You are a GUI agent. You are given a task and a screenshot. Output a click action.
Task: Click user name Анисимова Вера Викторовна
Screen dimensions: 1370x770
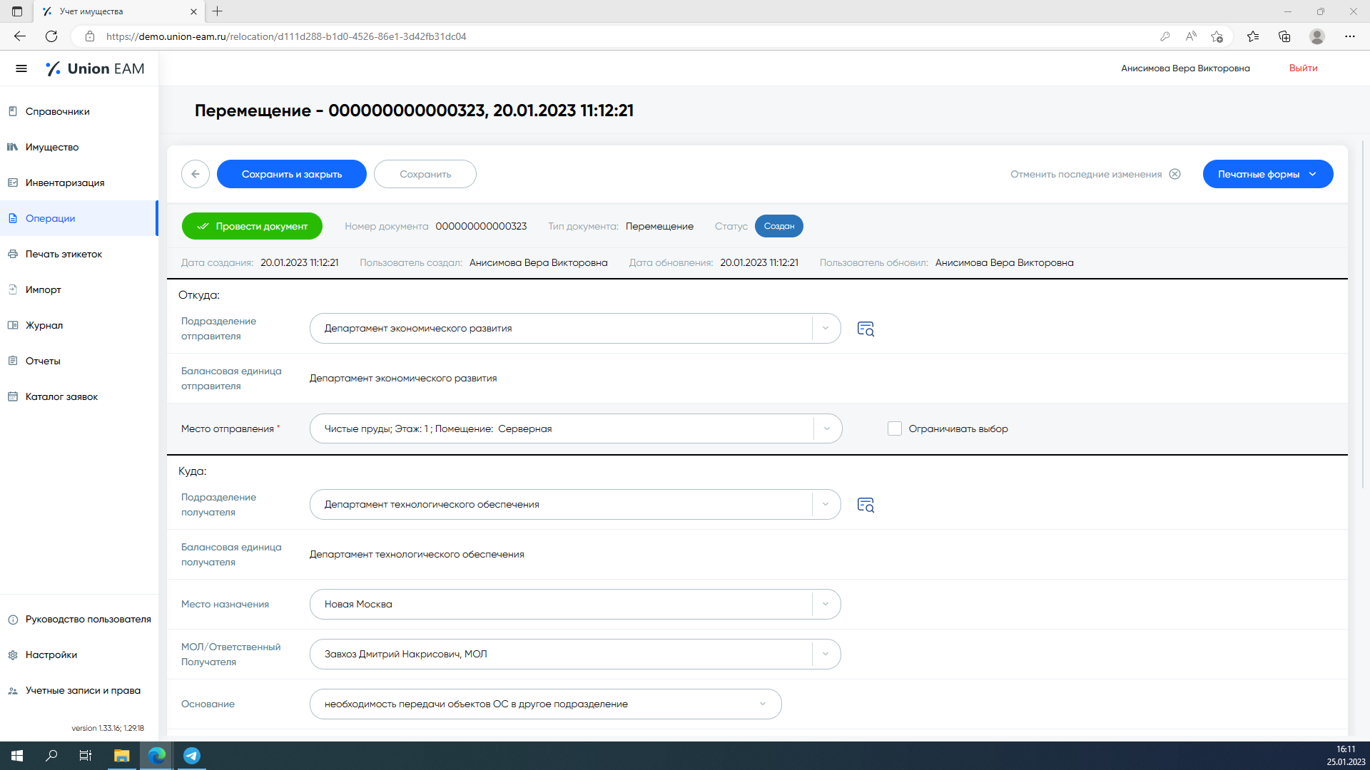(x=1185, y=68)
